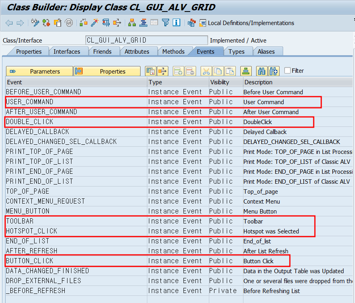Copy using the copy icon

(x=218, y=71)
